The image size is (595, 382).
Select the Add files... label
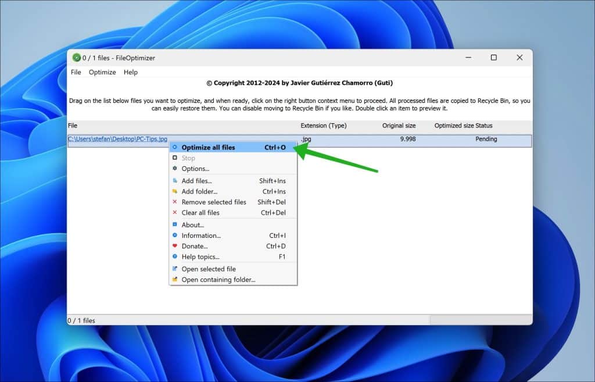tap(196, 181)
